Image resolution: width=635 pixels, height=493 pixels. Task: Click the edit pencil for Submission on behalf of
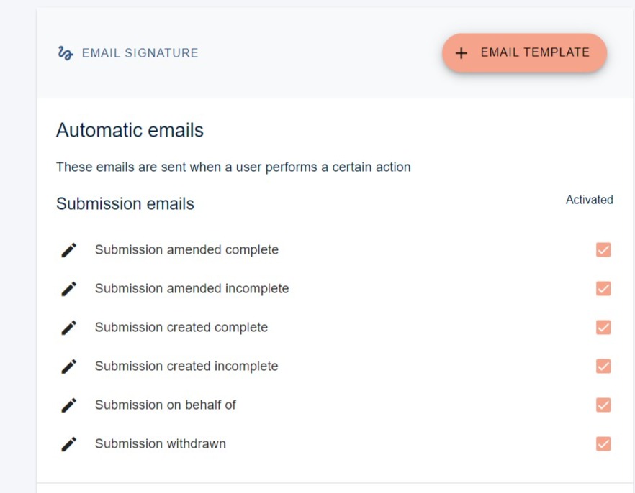(68, 405)
